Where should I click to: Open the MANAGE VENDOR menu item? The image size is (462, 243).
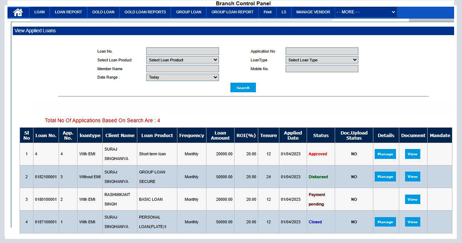tap(313, 12)
